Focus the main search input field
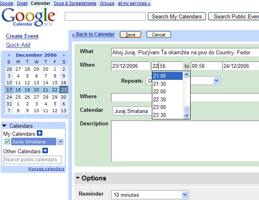Image resolution: width=259 pixels, height=200 pixels. 105,16
